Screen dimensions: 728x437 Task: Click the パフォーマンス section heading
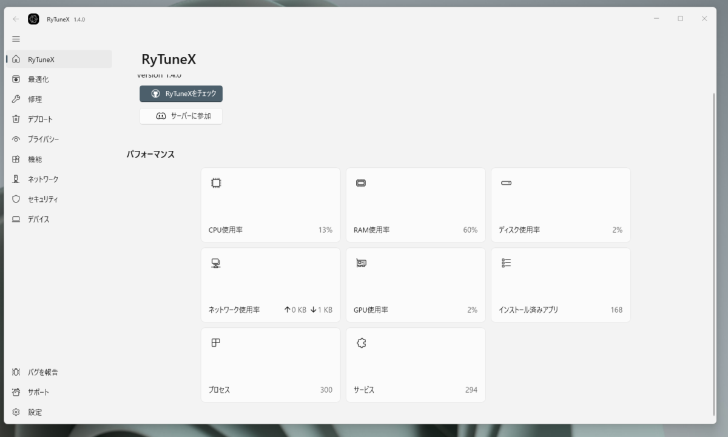(x=150, y=155)
